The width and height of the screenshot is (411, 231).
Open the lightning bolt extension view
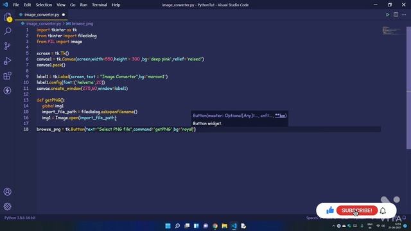pos(7,90)
